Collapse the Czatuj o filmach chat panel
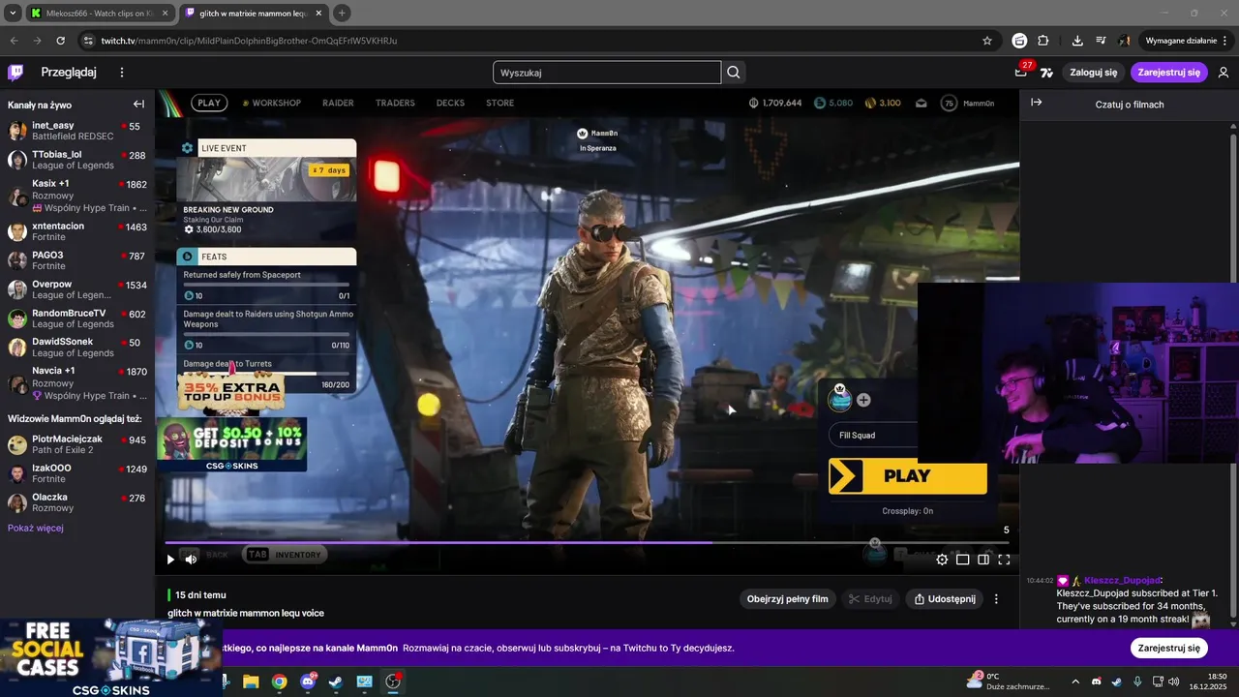Image resolution: width=1239 pixels, height=697 pixels. (x=1036, y=103)
